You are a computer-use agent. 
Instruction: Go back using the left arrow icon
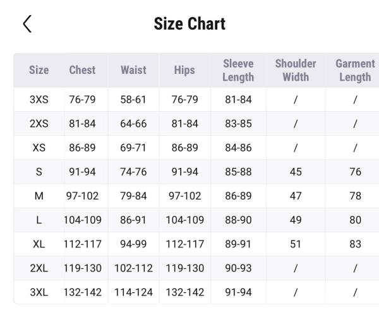point(27,24)
